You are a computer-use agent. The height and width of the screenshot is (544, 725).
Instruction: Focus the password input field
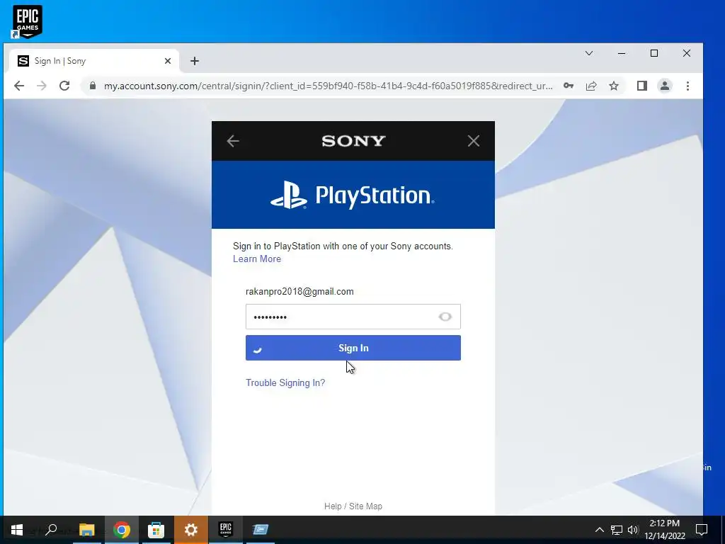[353, 317]
